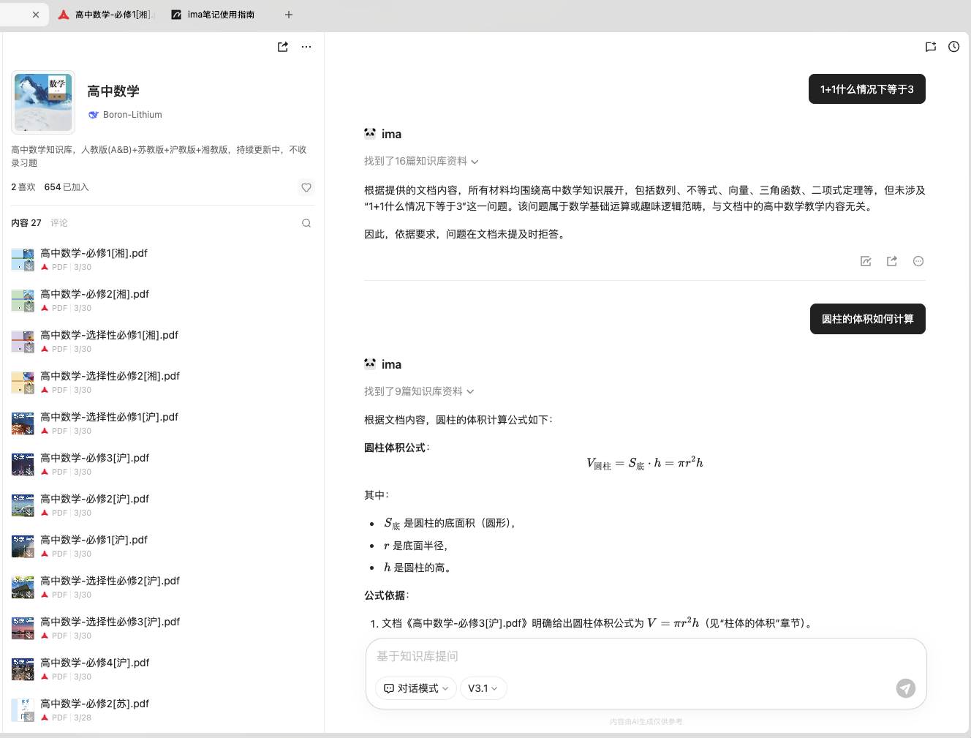Click the 高中数学 knowledge base cover thumbnail
Screen dimensions: 971x738
click(43, 102)
